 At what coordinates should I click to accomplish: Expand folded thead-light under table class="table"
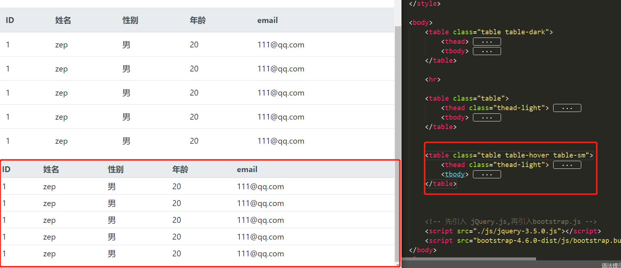click(x=567, y=108)
